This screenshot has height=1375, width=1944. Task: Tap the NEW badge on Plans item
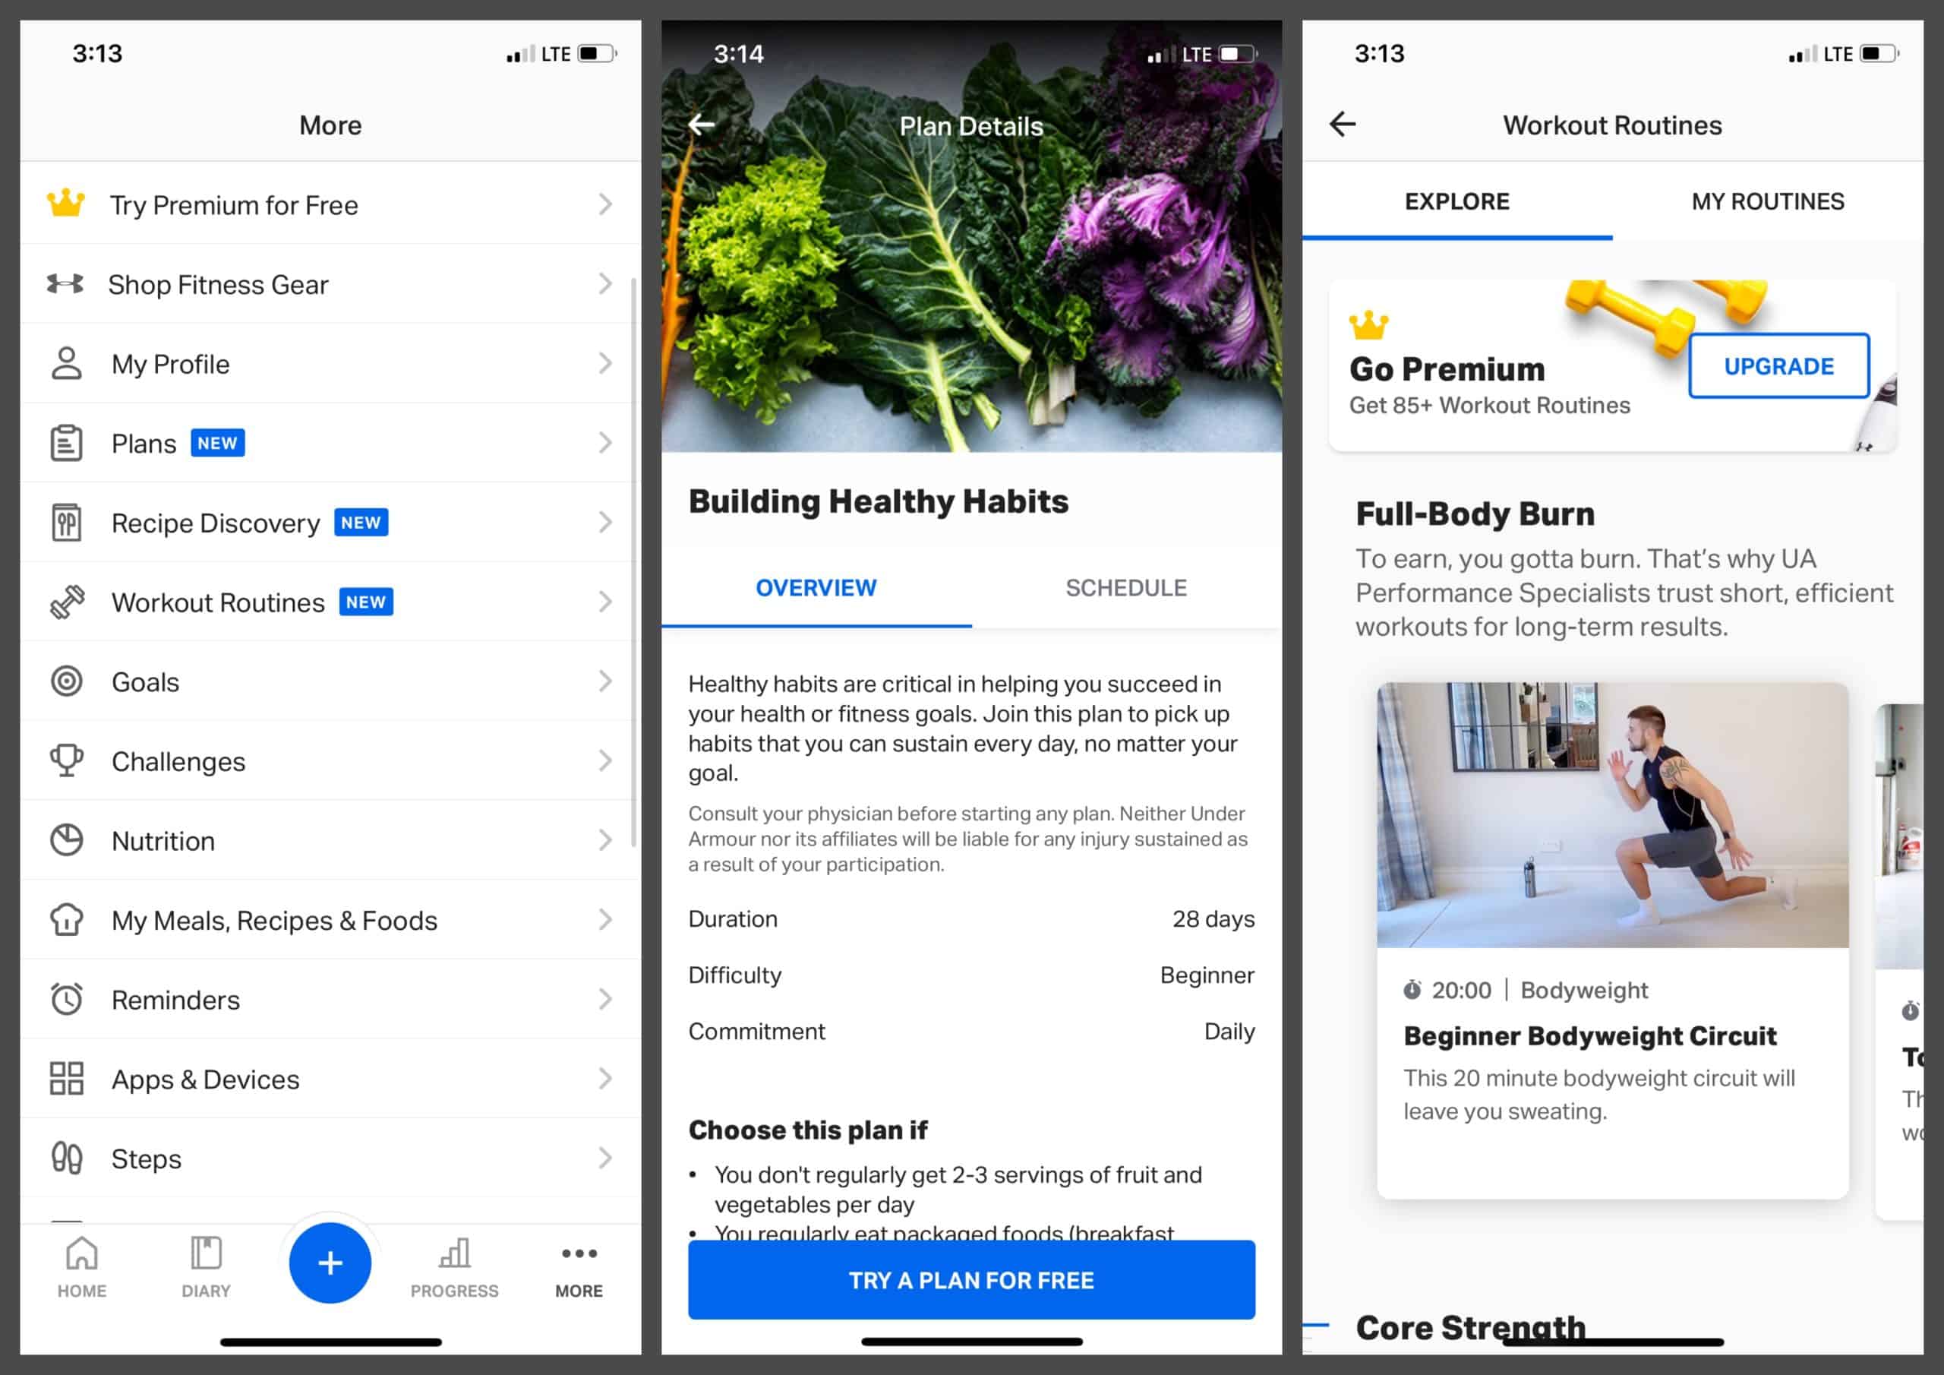tap(220, 444)
